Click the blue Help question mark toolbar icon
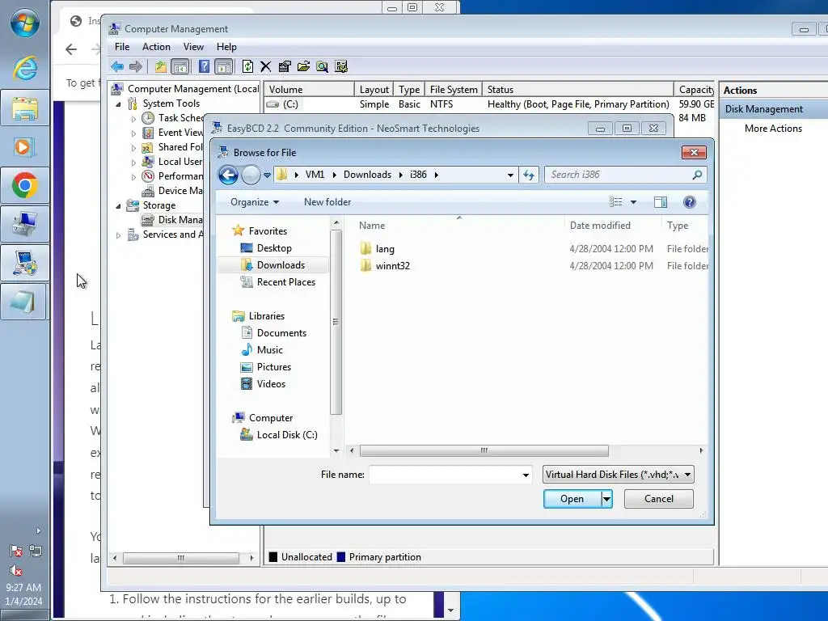Viewport: 828px width, 621px height. 204,66
